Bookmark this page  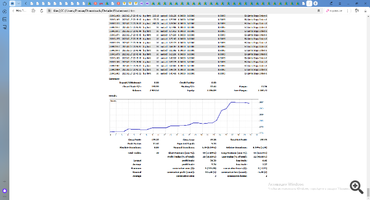[x=319, y=11]
